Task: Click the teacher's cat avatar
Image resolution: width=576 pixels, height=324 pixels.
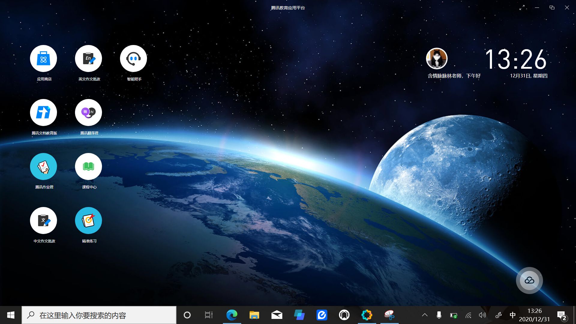Action: 437,58
